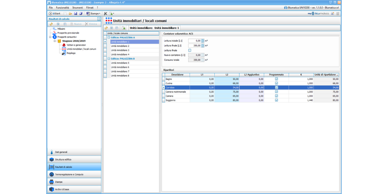This screenshot has height=194, width=388.
Task: Click the Lettura finale [L2] spinner arrows
Action: (x=203, y=46)
